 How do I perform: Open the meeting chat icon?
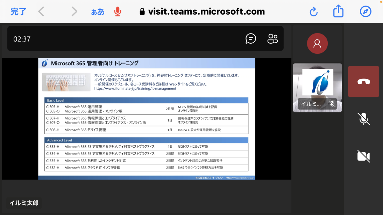point(250,38)
